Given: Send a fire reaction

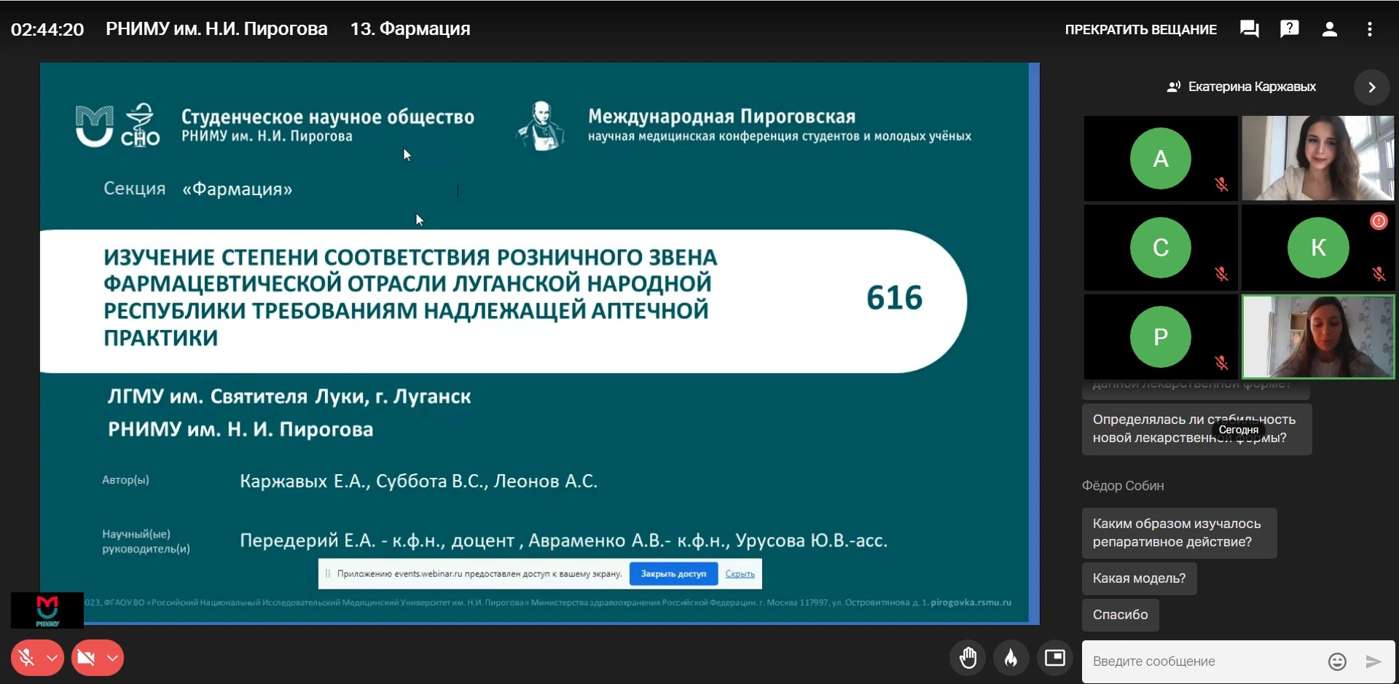Looking at the screenshot, I should [x=1011, y=658].
